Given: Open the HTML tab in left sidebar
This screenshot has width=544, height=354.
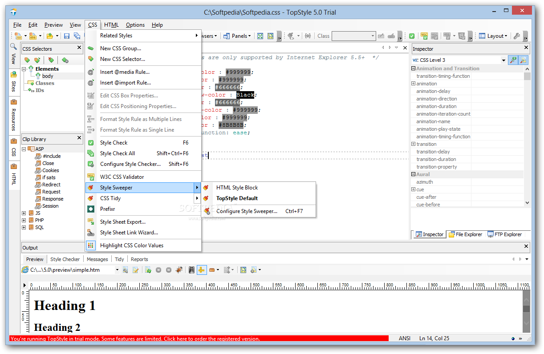Looking at the screenshot, I should coord(14,174).
